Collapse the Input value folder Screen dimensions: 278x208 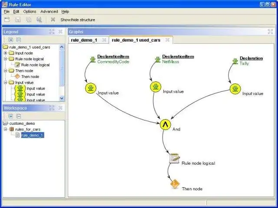(x=6, y=82)
